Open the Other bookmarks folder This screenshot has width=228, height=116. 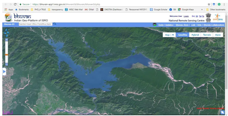pos(216,9)
